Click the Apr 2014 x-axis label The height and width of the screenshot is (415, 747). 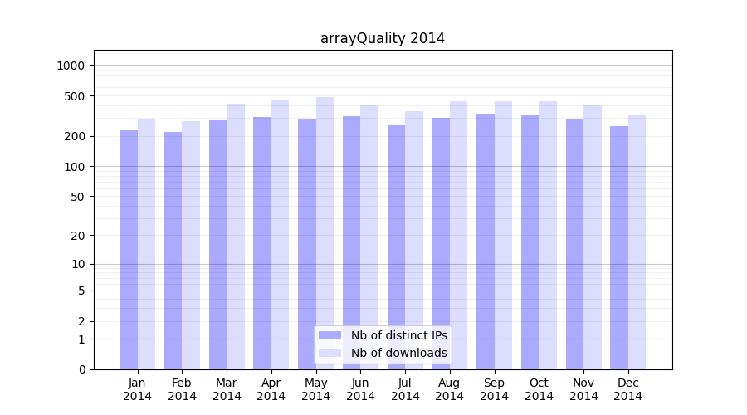(271, 389)
